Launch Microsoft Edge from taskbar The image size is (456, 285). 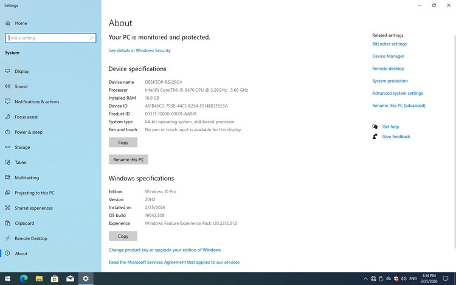(x=24, y=278)
